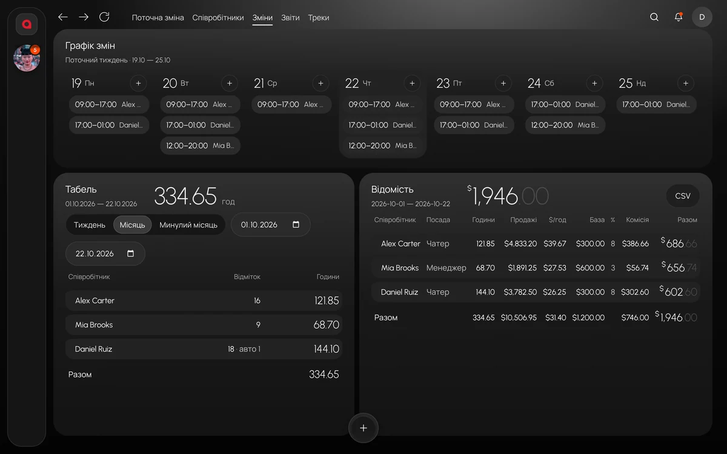Click the red app logo in sidebar
727x454 pixels.
[27, 24]
